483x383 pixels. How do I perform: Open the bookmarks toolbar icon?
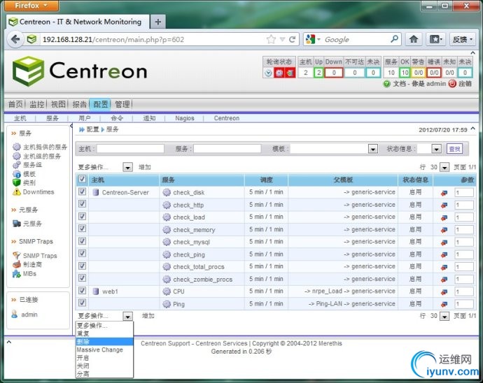(435, 39)
